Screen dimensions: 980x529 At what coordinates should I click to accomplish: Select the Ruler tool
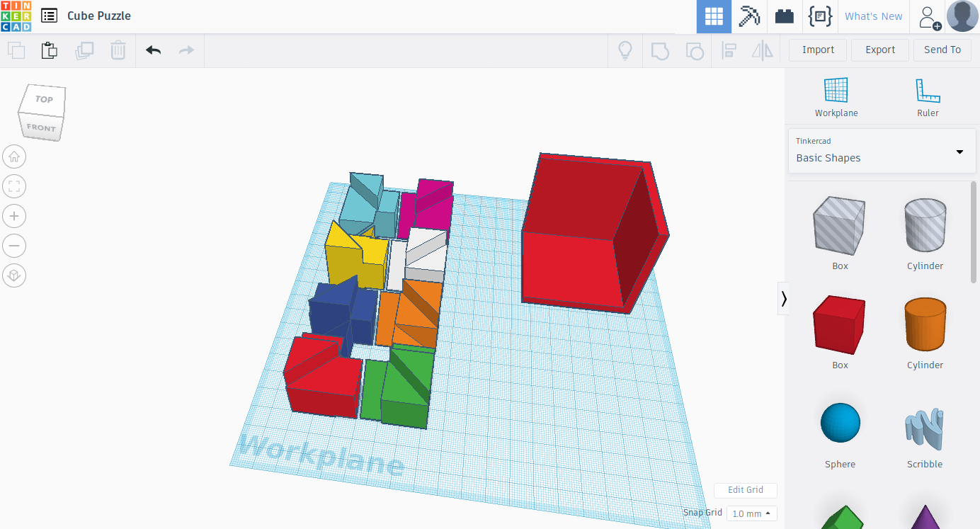928,97
